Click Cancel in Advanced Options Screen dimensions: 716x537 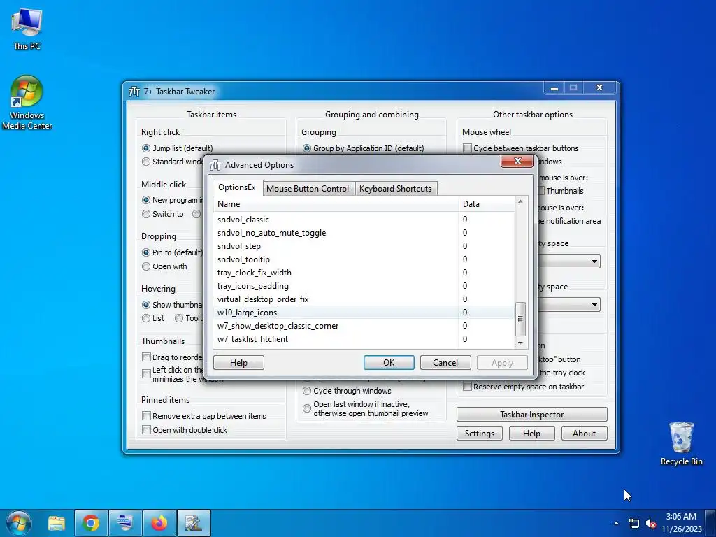(x=445, y=363)
